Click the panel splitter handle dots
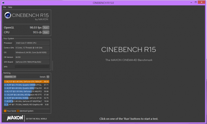The height and width of the screenshot is (124, 207). (x=53, y=66)
